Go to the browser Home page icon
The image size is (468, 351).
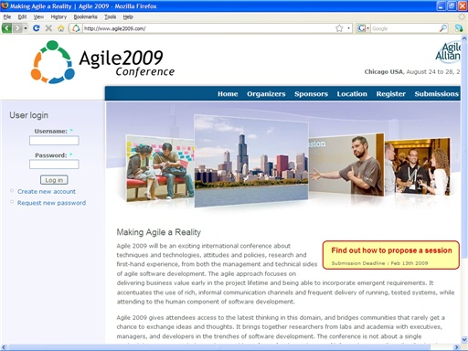(61, 28)
